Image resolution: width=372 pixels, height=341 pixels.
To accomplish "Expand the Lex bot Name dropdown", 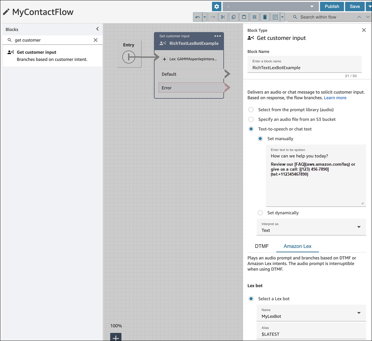I will coord(311,313).
